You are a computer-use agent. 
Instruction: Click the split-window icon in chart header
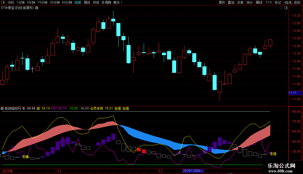point(286,8)
